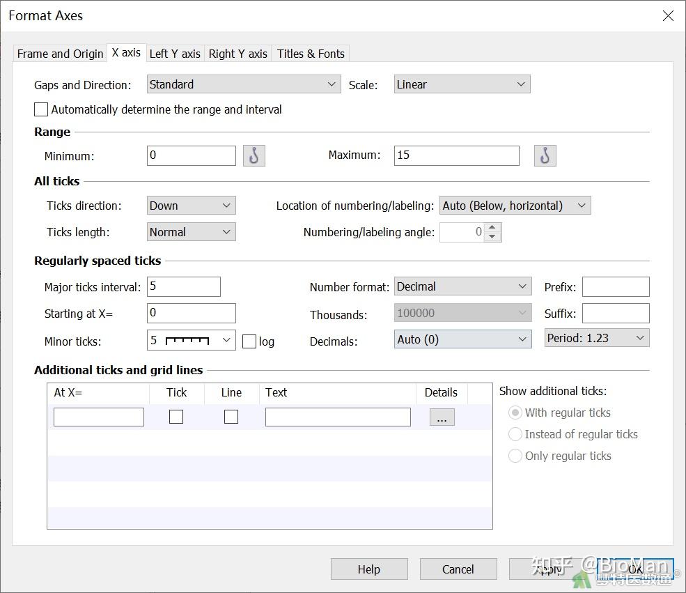Open the Titles & Fonts tab
This screenshot has height=593, width=686.
[311, 54]
